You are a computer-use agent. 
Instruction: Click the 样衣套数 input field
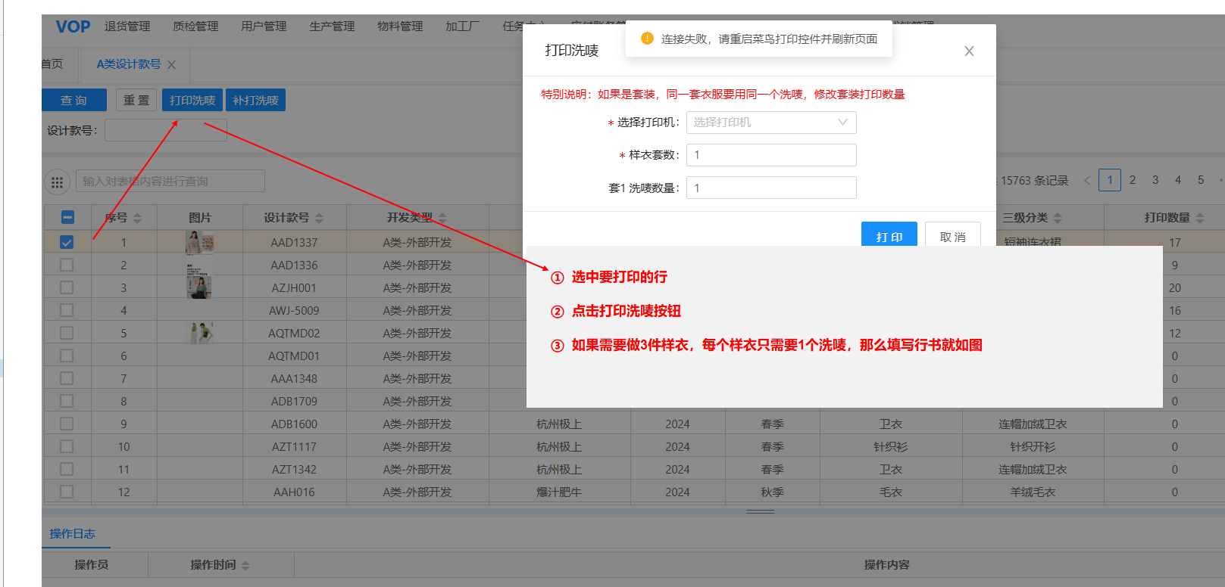[770, 155]
